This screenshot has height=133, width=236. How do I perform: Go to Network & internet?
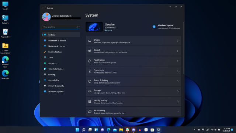61,46
